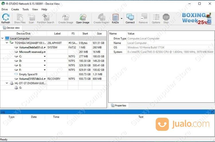Image resolution: width=215 pixels, height=142 pixels.
Task: Select the RECOVERY volume disk icon
Action: tap(16, 79)
